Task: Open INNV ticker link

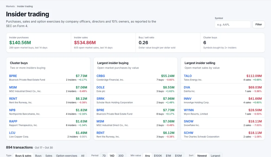Action: pos(188,99)
